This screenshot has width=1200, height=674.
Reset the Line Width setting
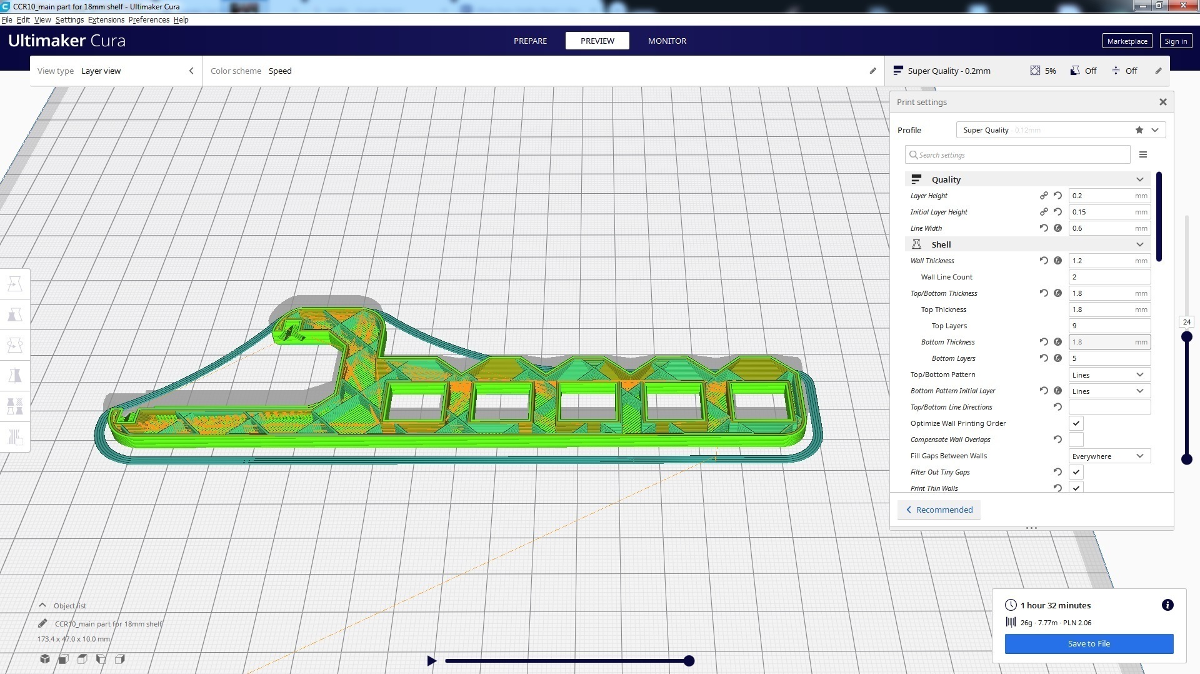tap(1044, 228)
